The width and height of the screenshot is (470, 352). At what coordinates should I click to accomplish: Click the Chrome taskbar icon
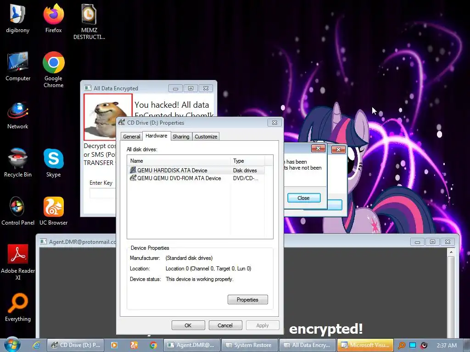click(x=153, y=345)
